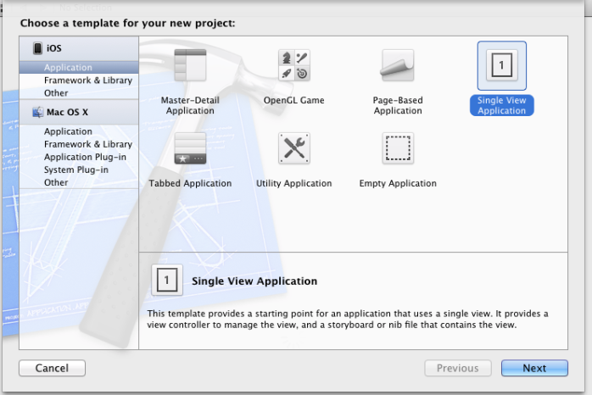Screen dimensions: 592x395
Task: Click the 'Choose a template' dialog heading
Action: click(127, 24)
